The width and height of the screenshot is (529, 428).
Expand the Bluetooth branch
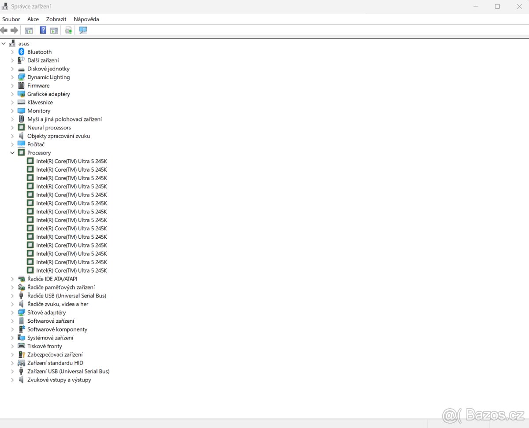pos(12,52)
